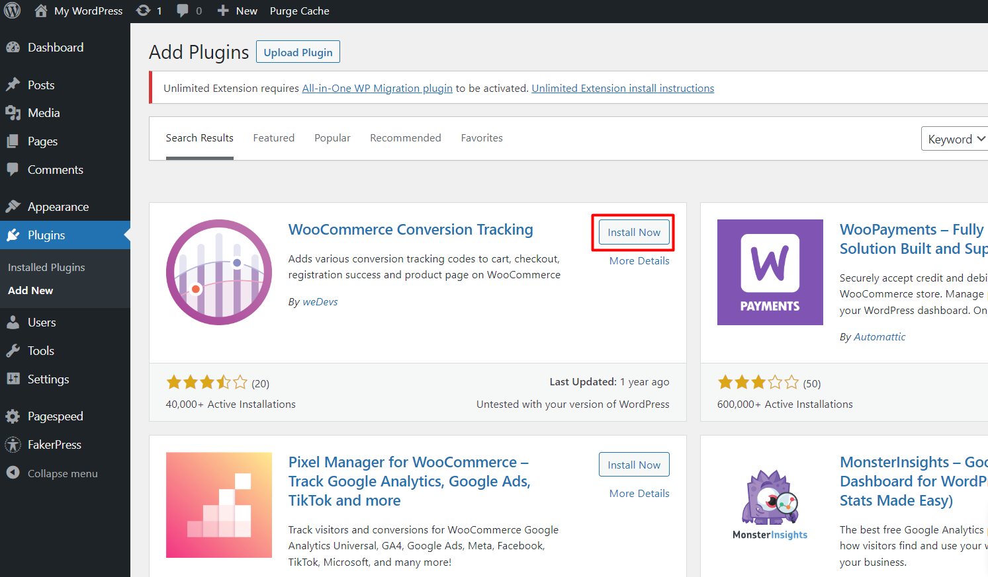Click Pixel Manager plugin thumbnail
Image resolution: width=988 pixels, height=577 pixels.
pos(219,505)
